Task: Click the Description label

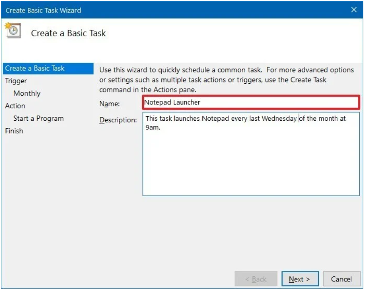Action: 118,120
